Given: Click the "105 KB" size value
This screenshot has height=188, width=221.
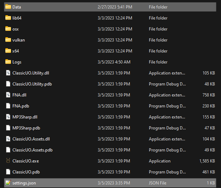Looking at the screenshot, I should pyautogui.click(x=209, y=73).
